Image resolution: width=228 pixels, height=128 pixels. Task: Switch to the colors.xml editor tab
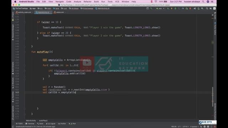[59, 12]
